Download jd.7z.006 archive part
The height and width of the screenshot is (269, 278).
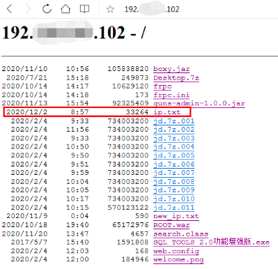[x=173, y=164]
